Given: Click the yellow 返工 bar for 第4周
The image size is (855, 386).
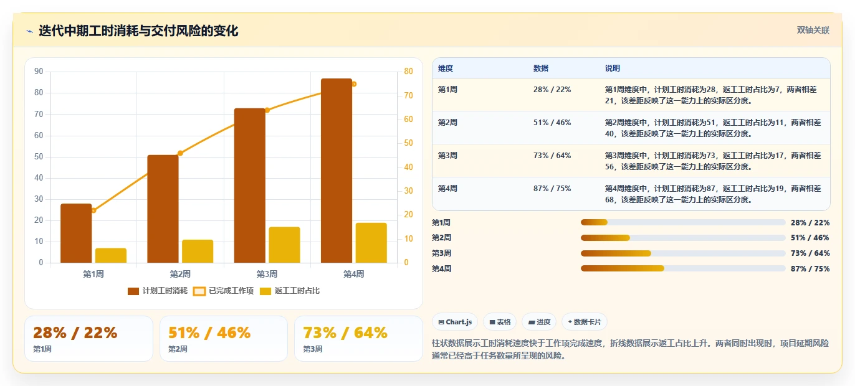Looking at the screenshot, I should 371,243.
